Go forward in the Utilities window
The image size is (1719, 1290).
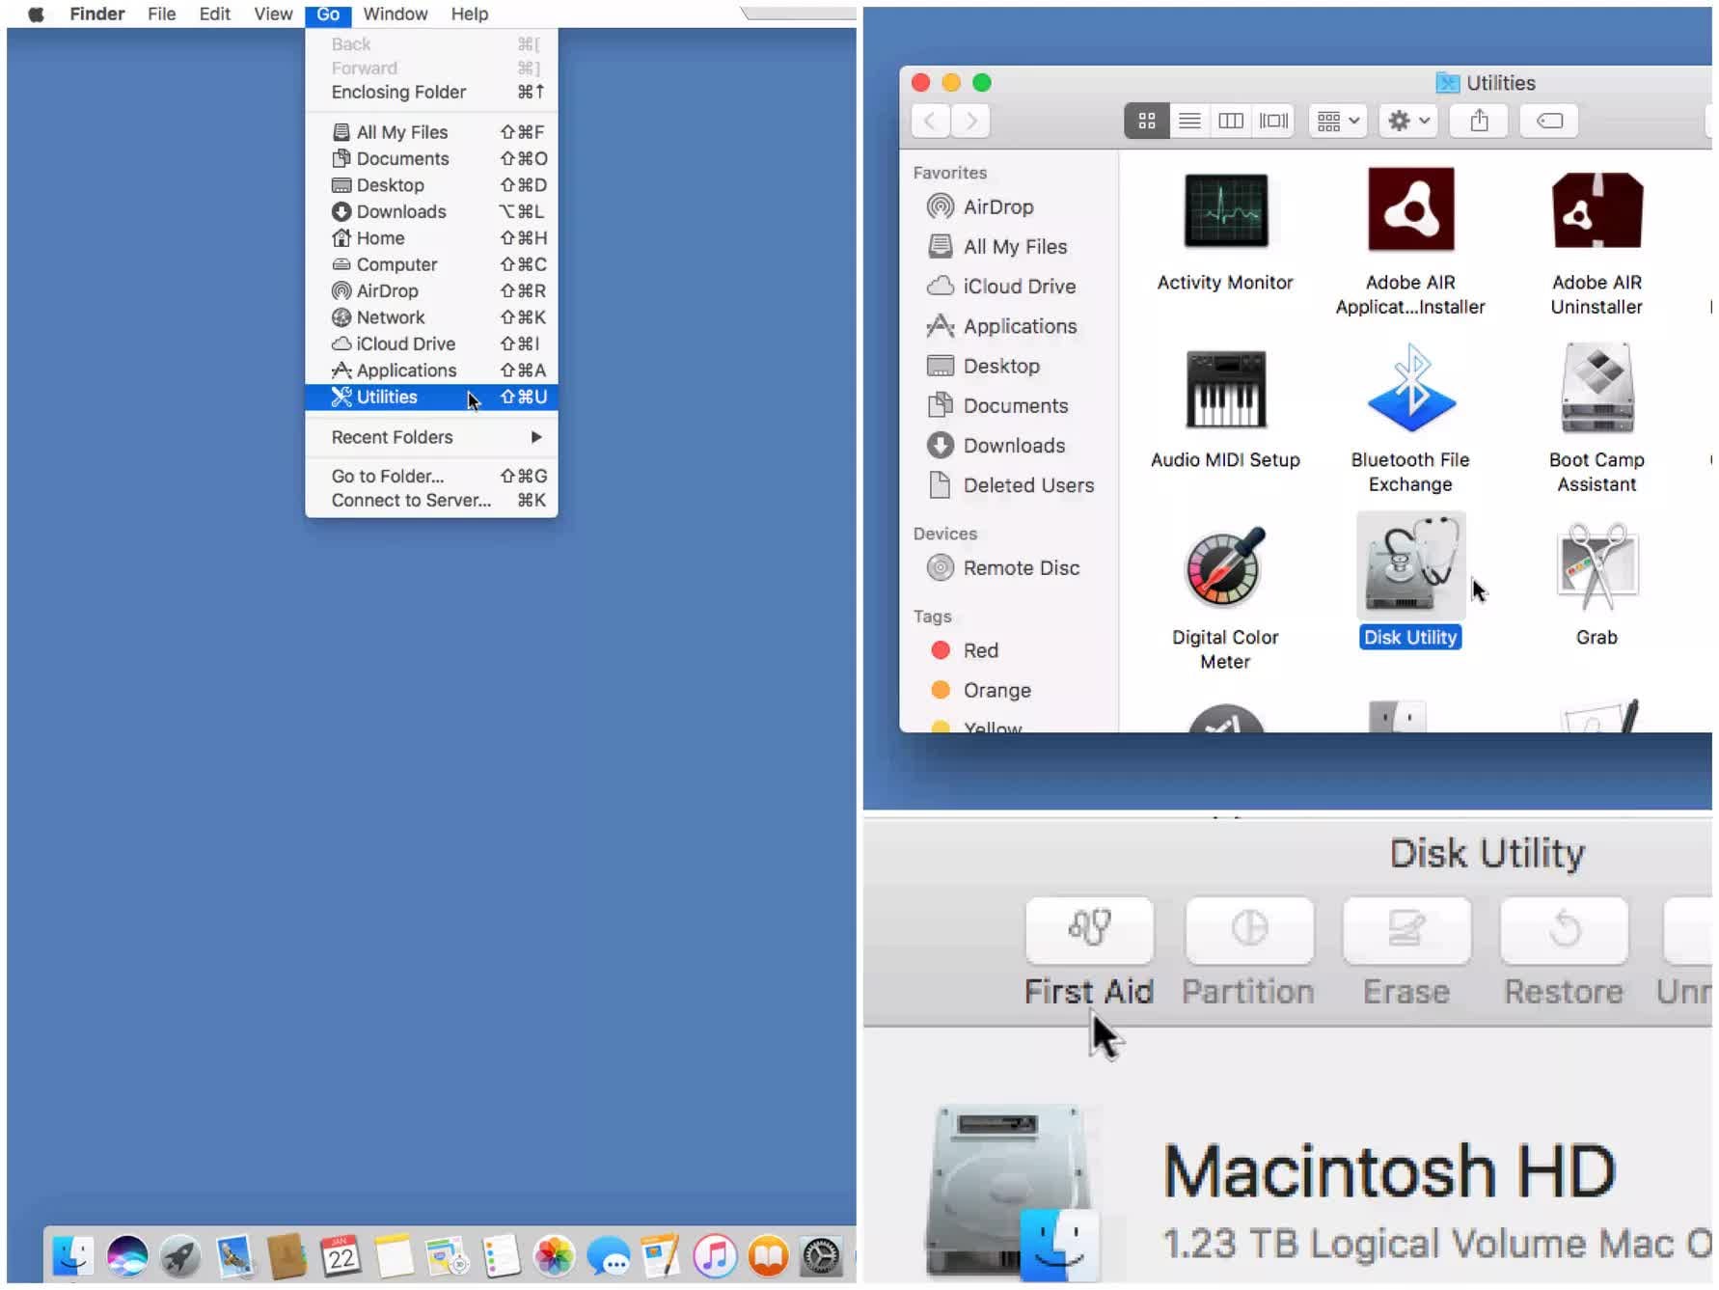pos(970,121)
